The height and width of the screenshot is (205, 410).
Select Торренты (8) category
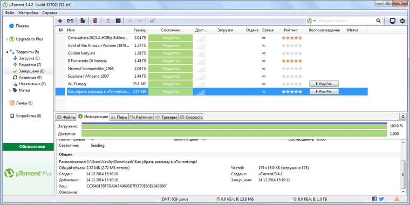[x=27, y=52]
